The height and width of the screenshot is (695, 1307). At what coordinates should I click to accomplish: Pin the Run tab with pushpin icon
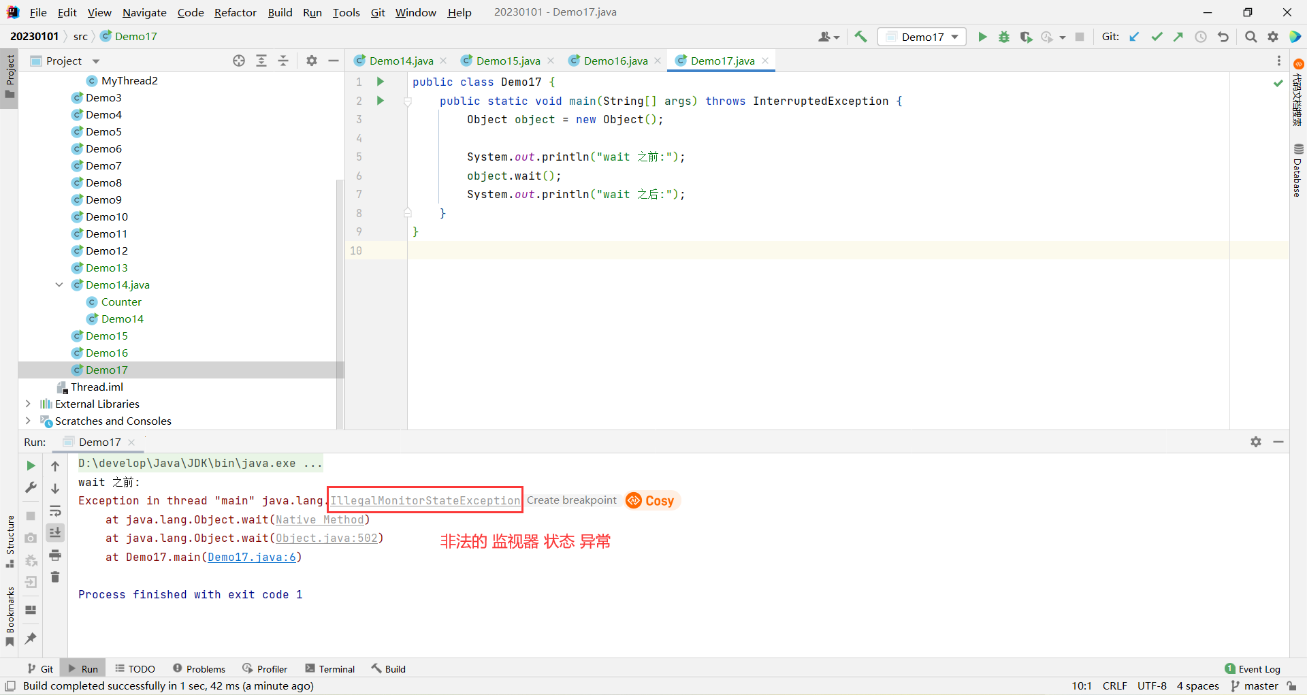pyautogui.click(x=31, y=639)
